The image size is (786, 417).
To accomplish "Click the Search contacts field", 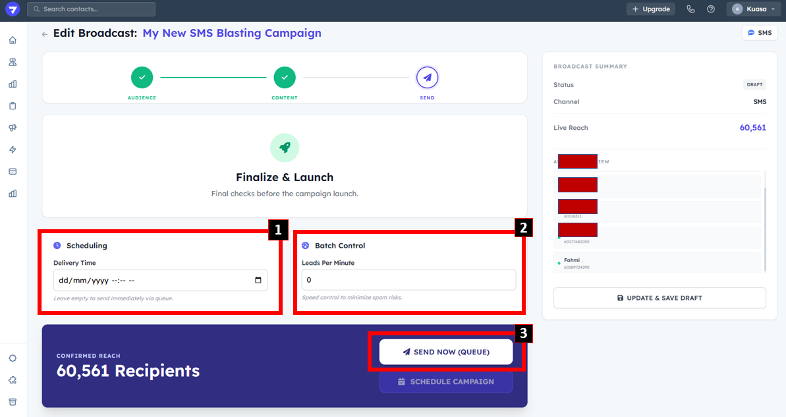I will click(x=92, y=9).
